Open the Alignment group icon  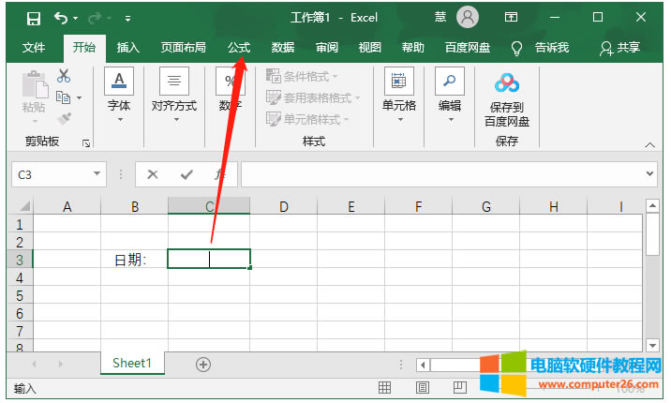[174, 82]
